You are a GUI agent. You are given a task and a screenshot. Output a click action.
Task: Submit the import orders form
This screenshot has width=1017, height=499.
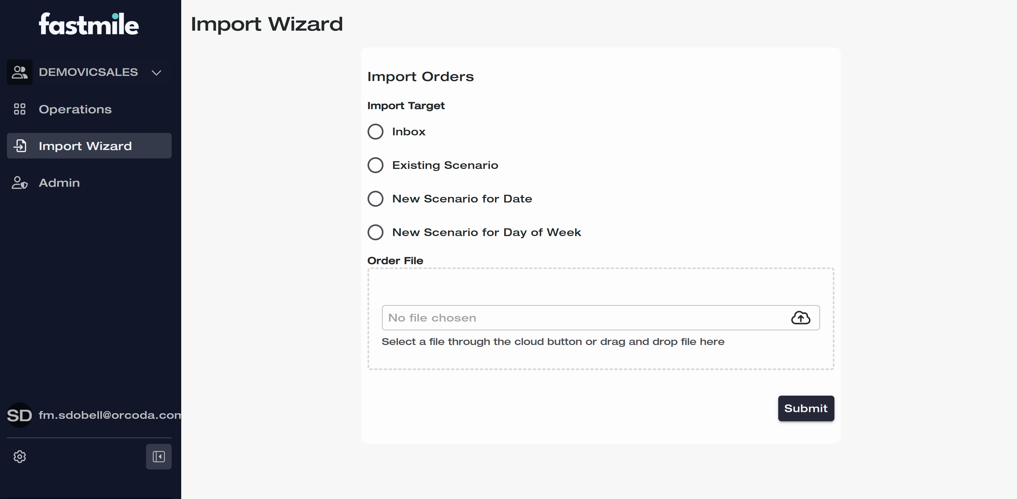[x=805, y=408]
